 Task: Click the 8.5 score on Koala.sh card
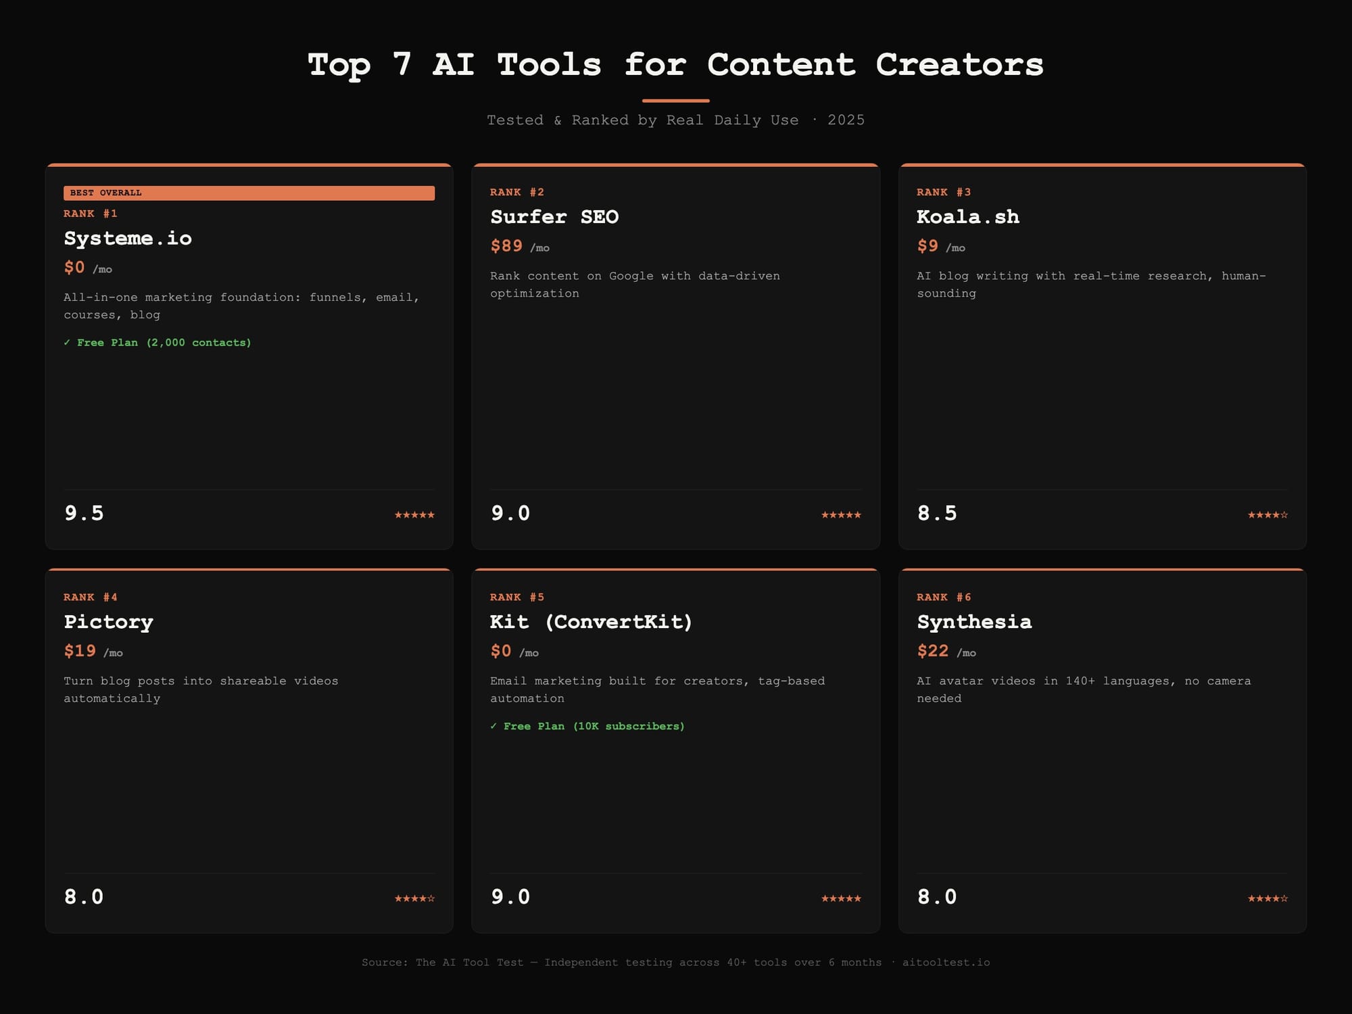(x=937, y=513)
